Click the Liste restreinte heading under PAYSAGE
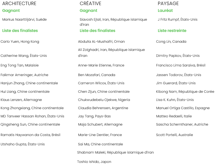Image resolution: width=217 pixels, height=166 pixels. 172,31
